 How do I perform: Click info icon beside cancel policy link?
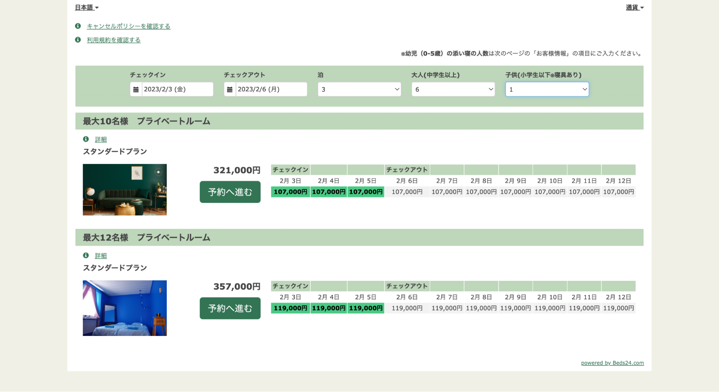78,26
